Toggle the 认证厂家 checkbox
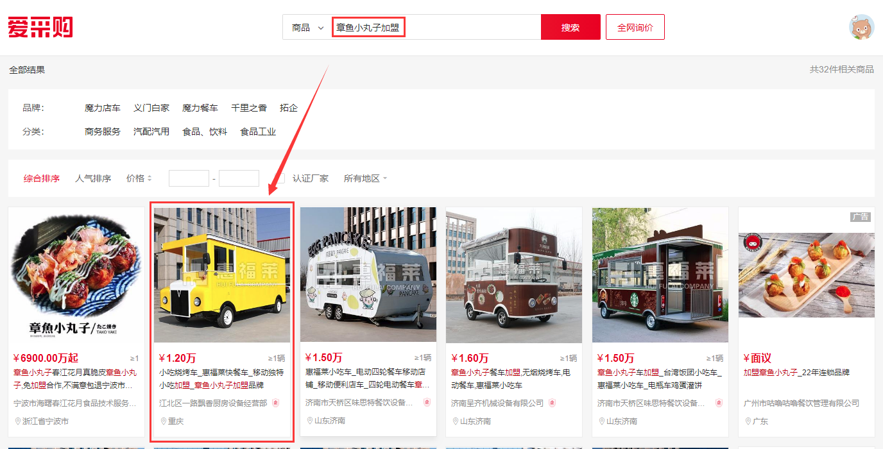This screenshot has height=449, width=883. pos(281,178)
